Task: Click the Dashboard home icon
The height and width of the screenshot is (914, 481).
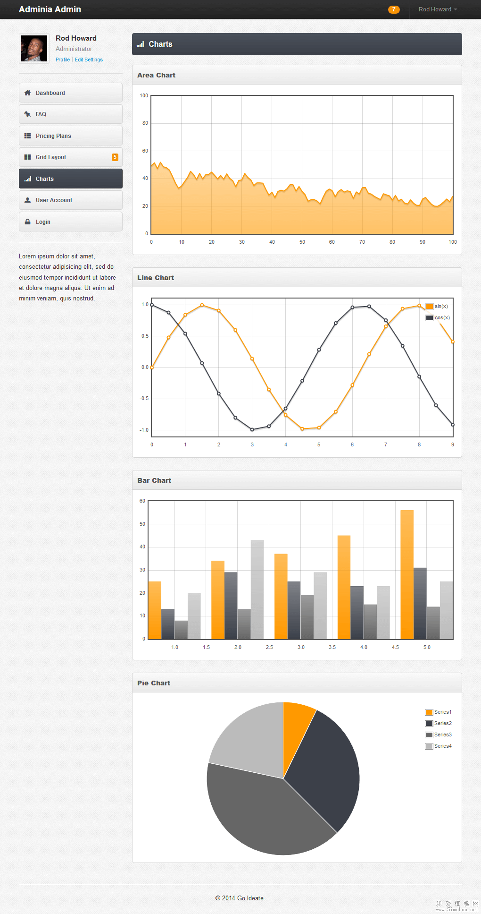Action: 27,93
